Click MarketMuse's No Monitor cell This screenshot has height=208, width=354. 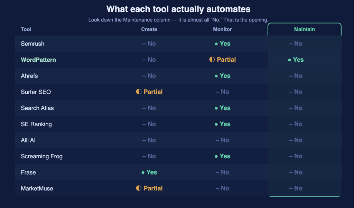click(222, 188)
